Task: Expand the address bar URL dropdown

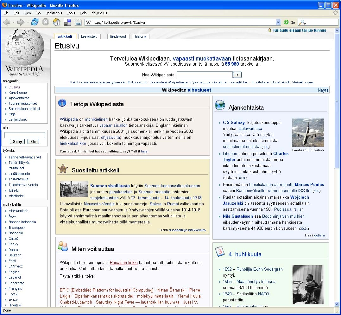Action: pos(278,22)
